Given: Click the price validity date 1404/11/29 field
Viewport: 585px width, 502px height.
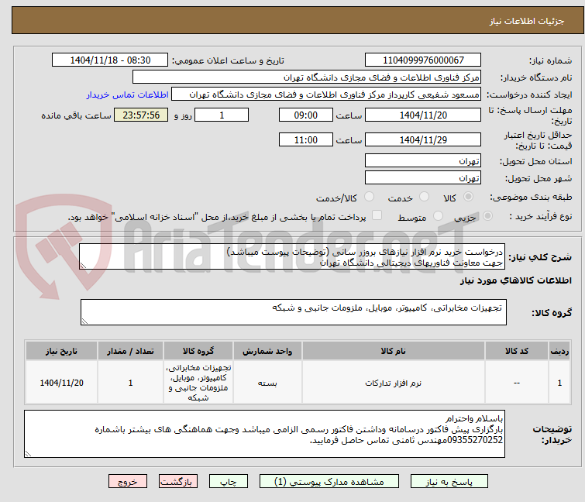Looking at the screenshot, I should (423, 139).
